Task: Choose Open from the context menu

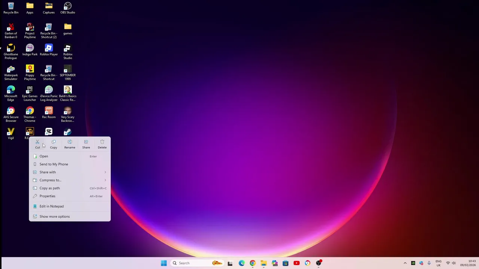Action: point(70,156)
